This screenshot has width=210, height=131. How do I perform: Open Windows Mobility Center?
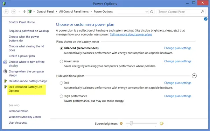(25, 117)
